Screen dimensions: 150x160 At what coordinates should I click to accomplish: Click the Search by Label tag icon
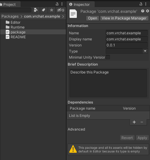pos(43,10)
